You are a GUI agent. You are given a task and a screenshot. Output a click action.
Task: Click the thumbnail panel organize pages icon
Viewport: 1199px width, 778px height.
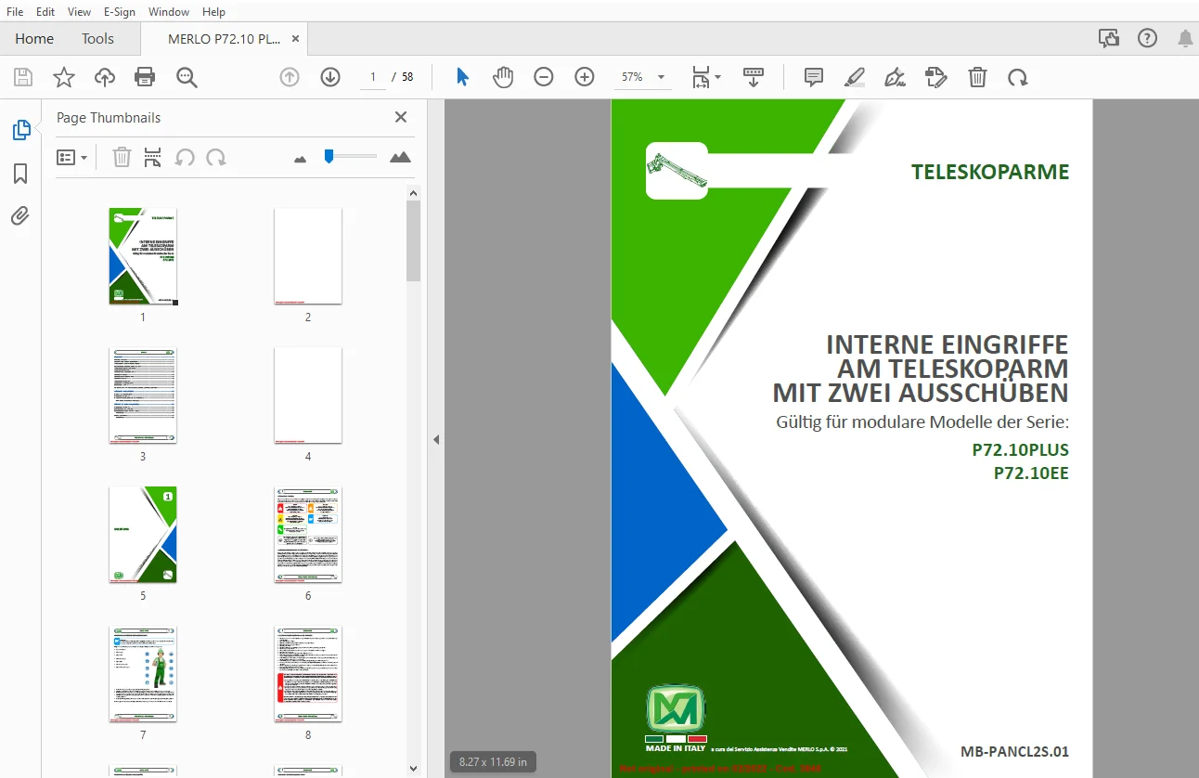[153, 158]
